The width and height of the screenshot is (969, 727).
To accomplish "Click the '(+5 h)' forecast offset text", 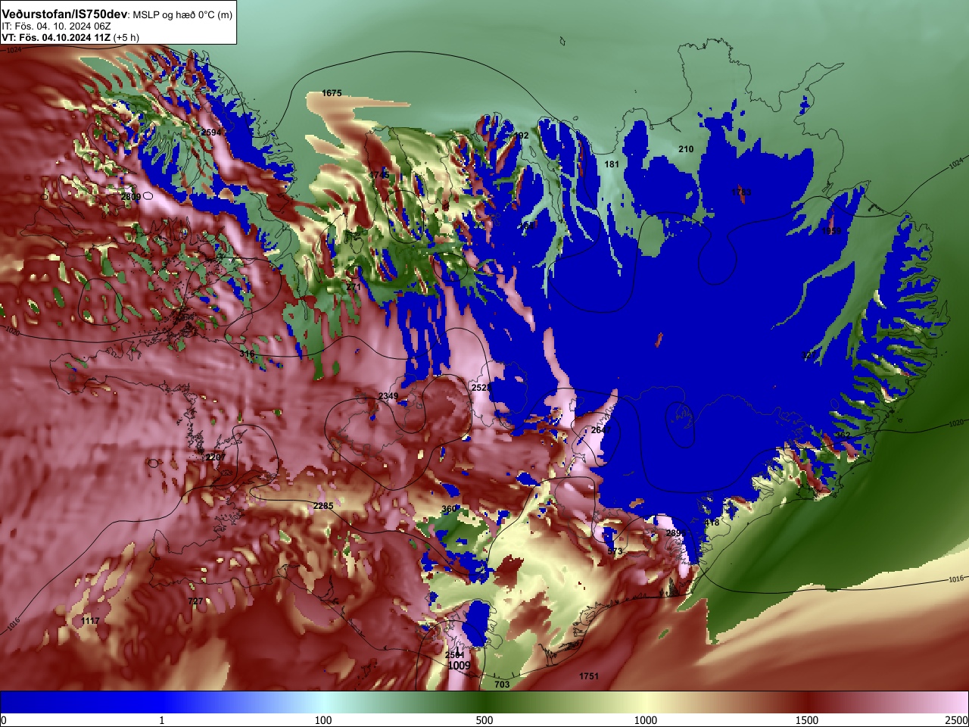I will pyautogui.click(x=126, y=37).
